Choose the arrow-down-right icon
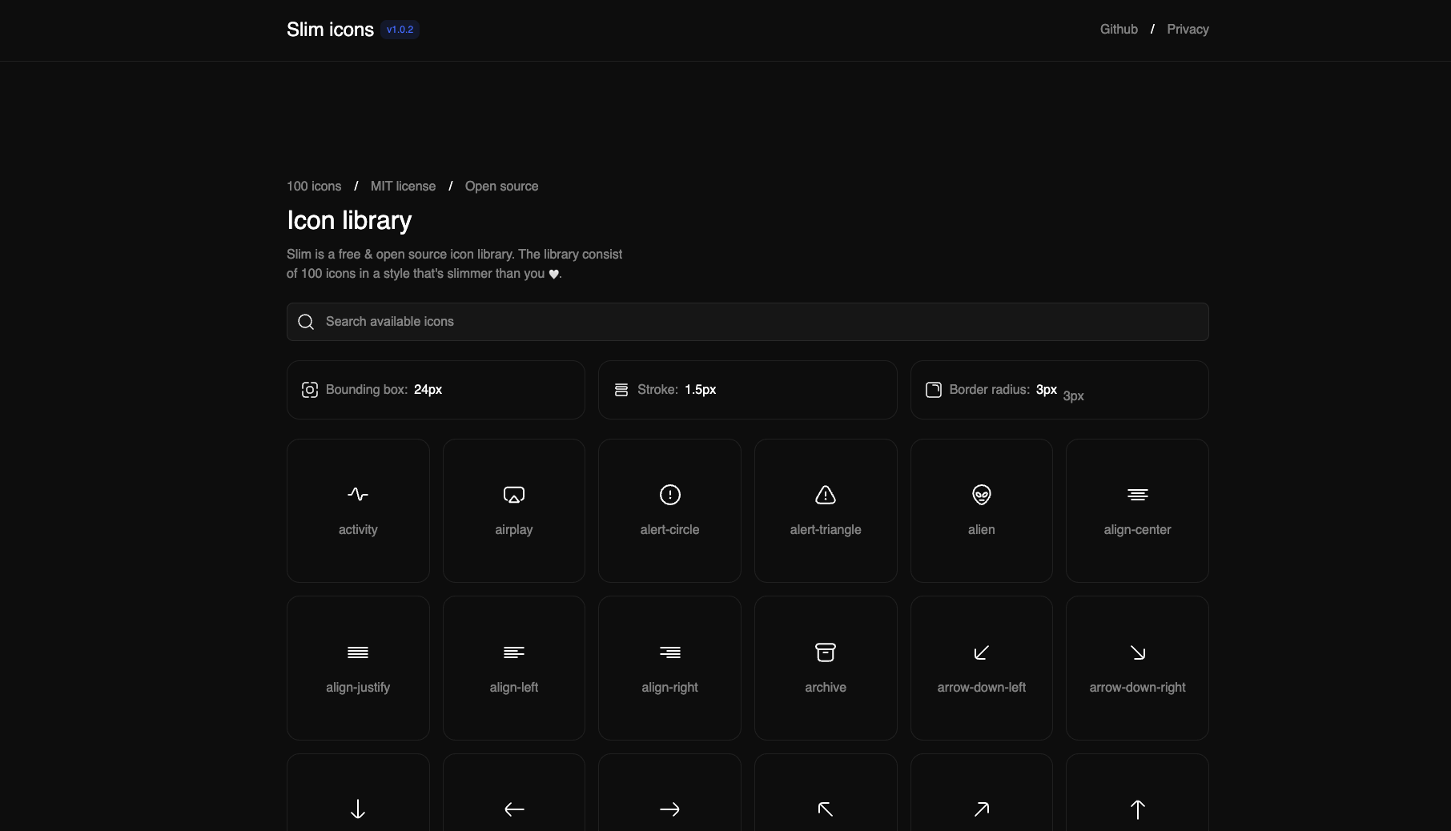Screen dimensions: 1451x831 pos(1137,668)
